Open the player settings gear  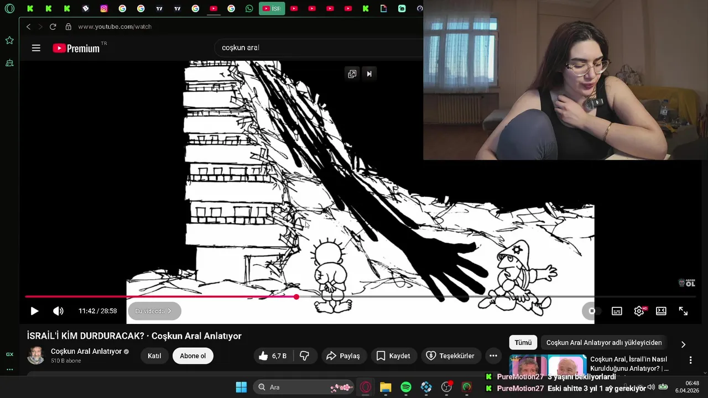coord(639,311)
